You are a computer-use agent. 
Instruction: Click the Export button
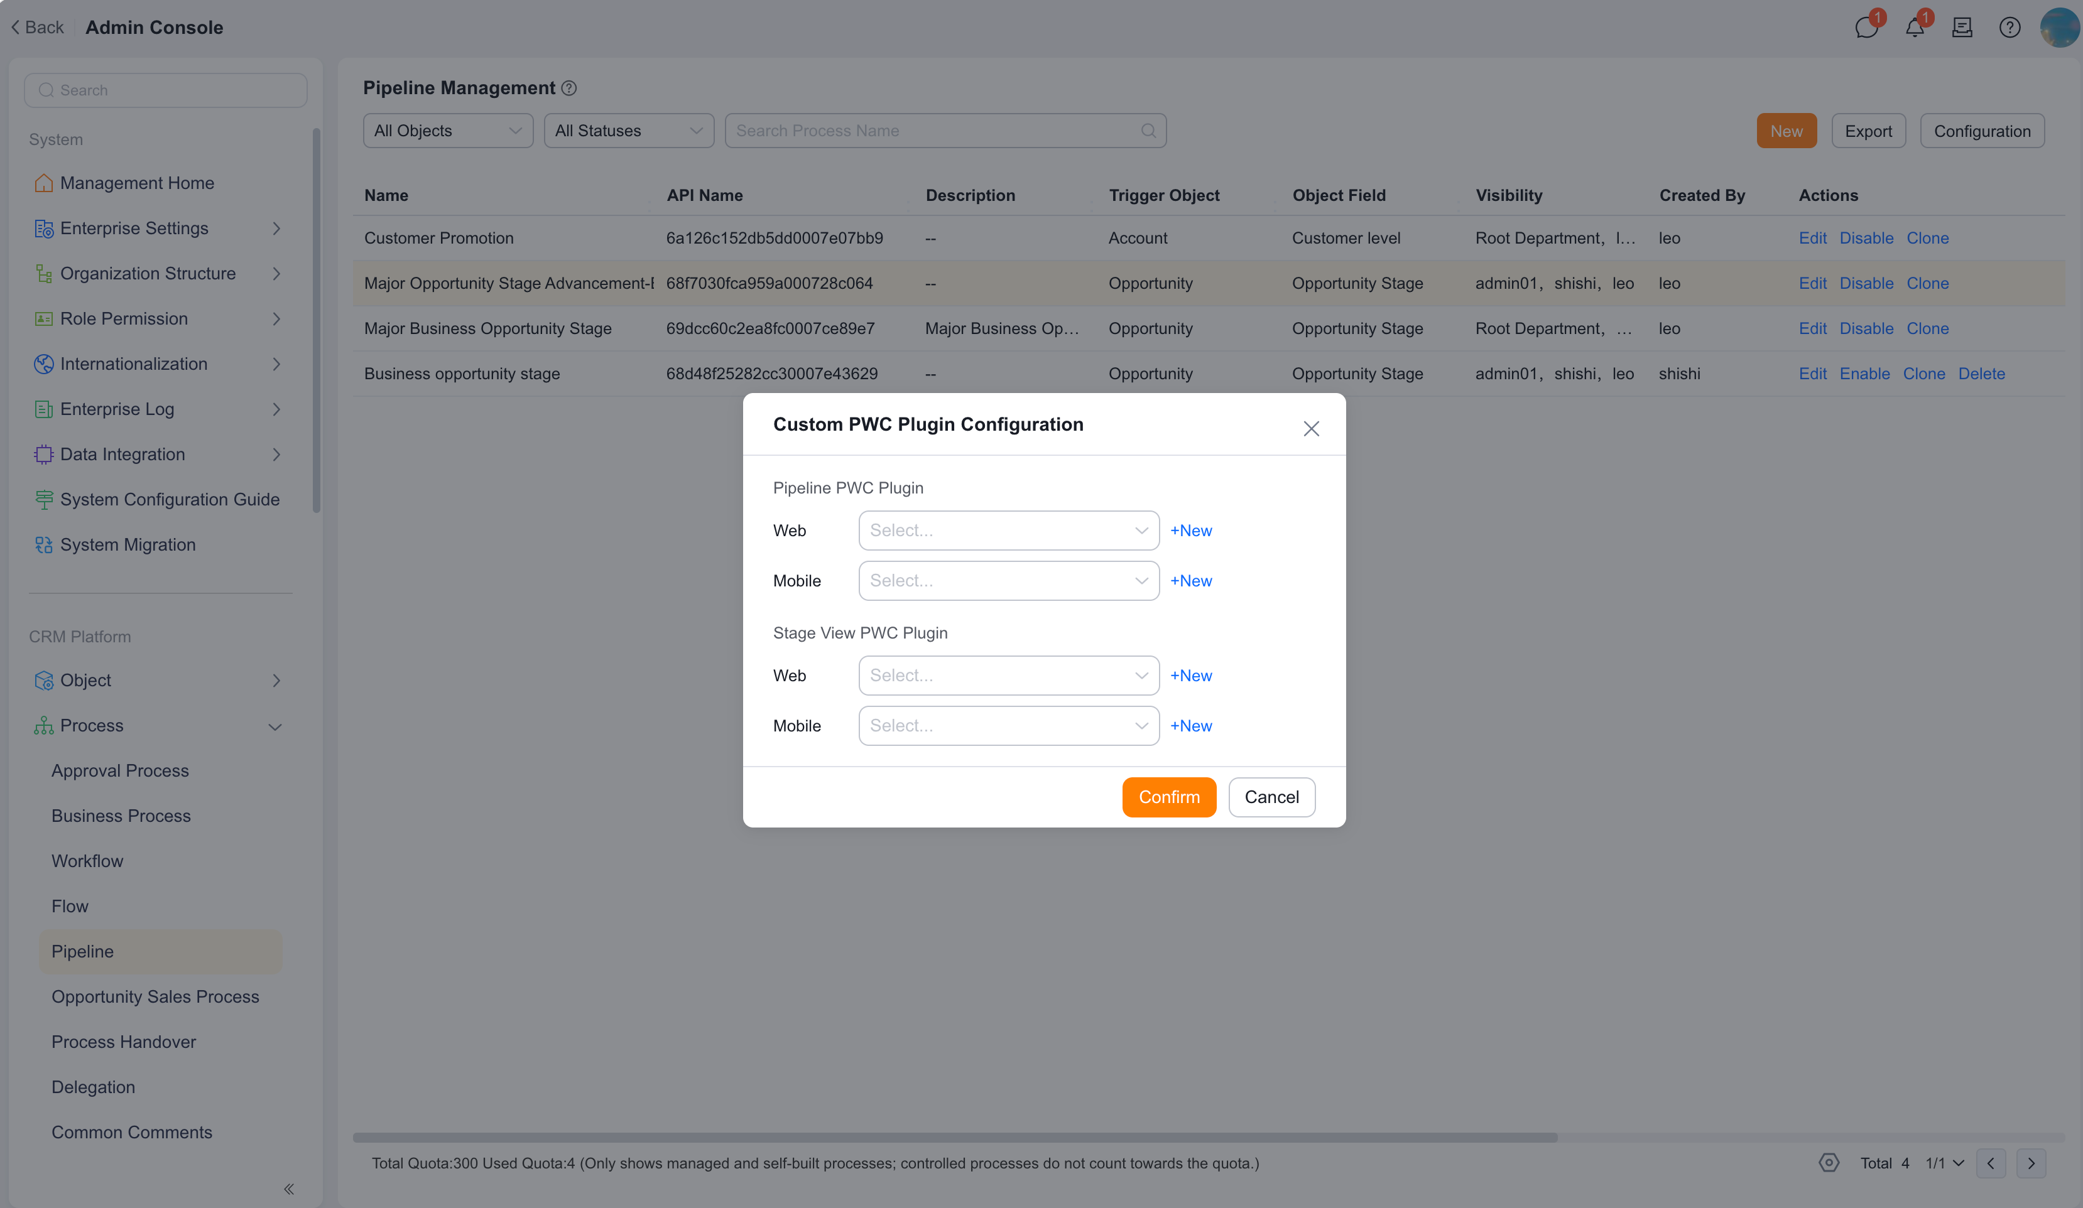coord(1868,131)
